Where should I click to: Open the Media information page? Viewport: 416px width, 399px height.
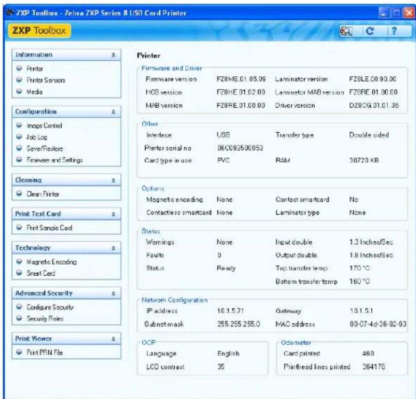pos(35,92)
